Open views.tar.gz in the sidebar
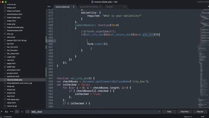This screenshot has height=118, width=209. [12, 106]
